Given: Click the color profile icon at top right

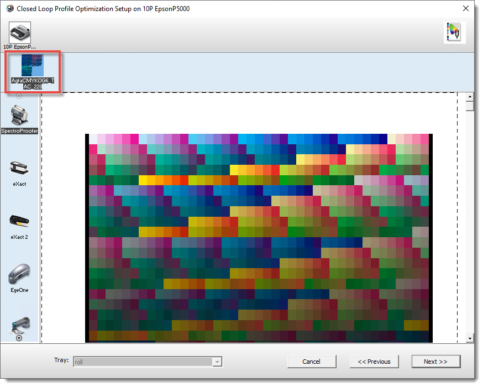Looking at the screenshot, I should tap(454, 33).
